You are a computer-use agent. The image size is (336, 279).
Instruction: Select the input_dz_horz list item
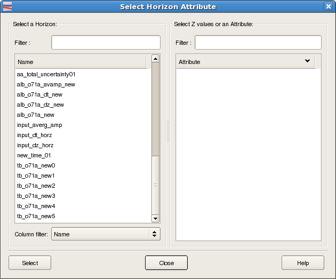pos(35,145)
